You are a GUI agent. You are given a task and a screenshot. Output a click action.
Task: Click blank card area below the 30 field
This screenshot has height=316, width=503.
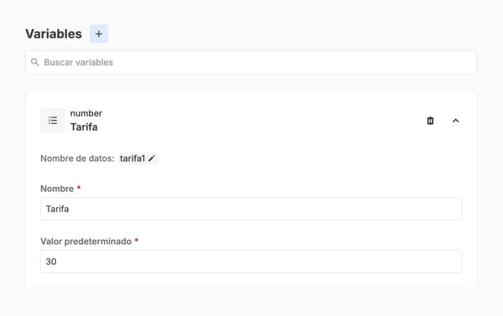pyautogui.click(x=251, y=281)
